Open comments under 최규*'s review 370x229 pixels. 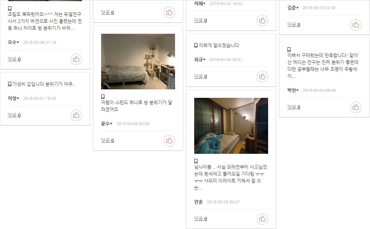pyautogui.click(x=201, y=76)
